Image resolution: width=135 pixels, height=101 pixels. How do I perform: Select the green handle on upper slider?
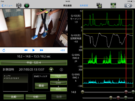133,92
